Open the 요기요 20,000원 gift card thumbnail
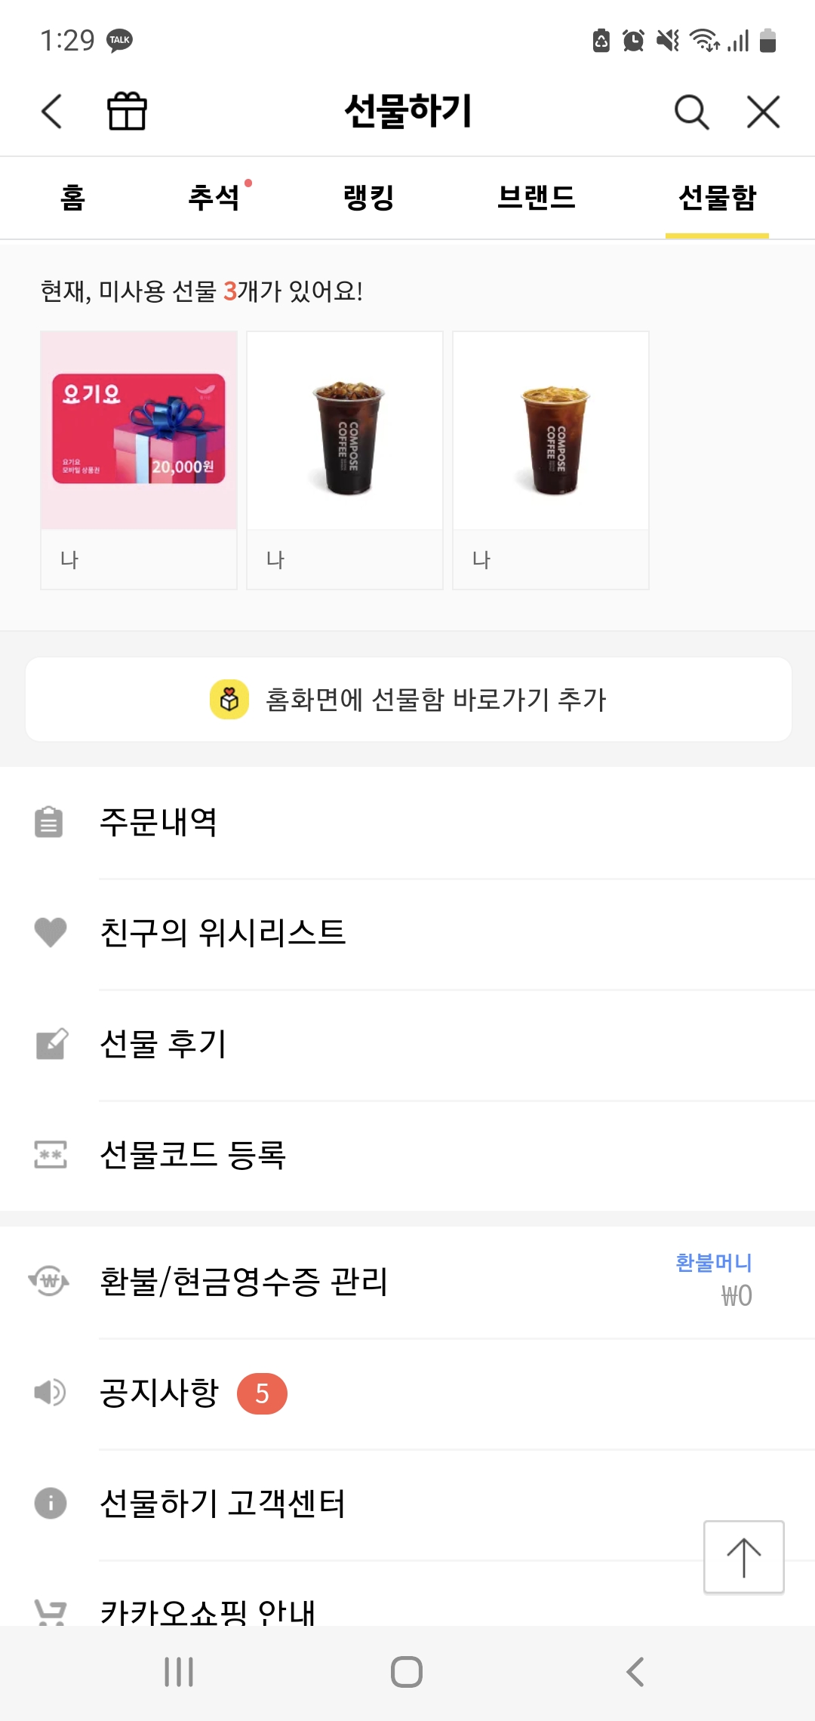815x1721 pixels. [x=139, y=460]
